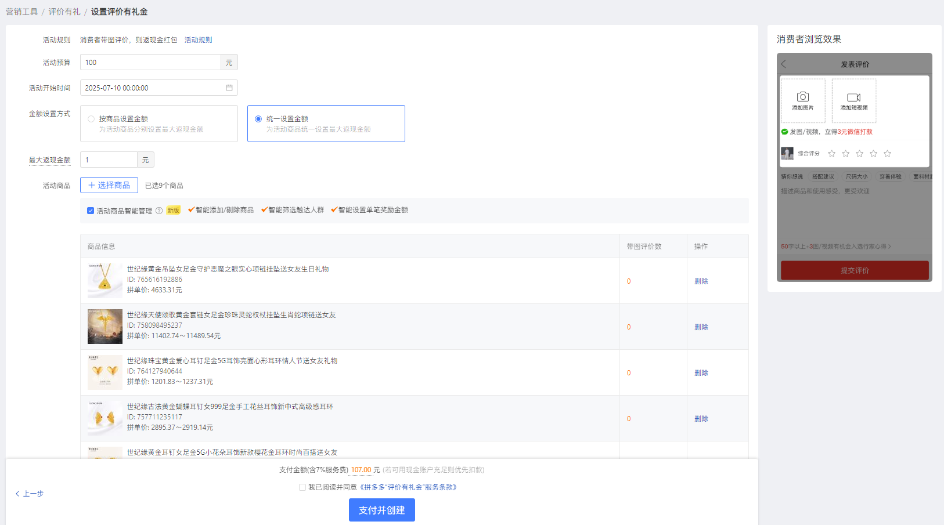
Task: Click thumbnail of the 天使颂歌 necklace product
Action: [105, 327]
